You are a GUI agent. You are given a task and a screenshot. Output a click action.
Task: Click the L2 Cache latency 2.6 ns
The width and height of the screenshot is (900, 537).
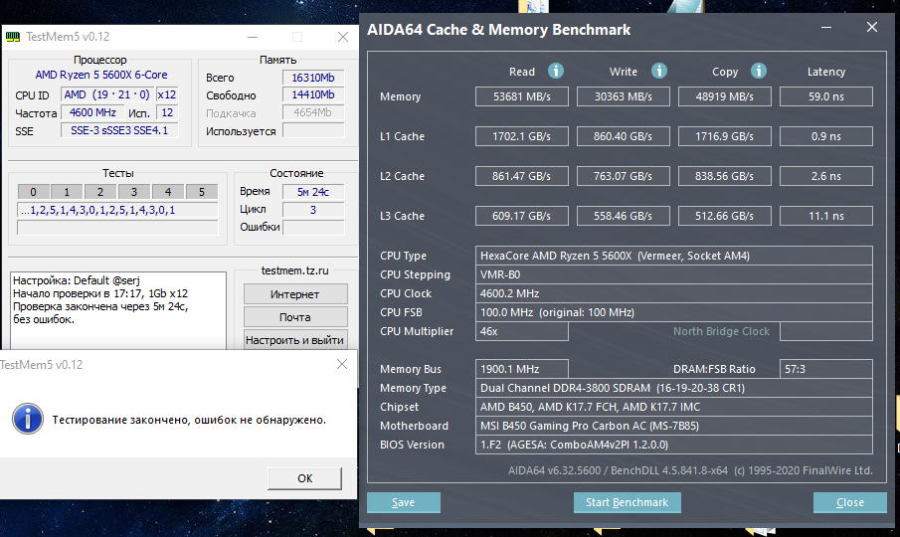pos(826,176)
